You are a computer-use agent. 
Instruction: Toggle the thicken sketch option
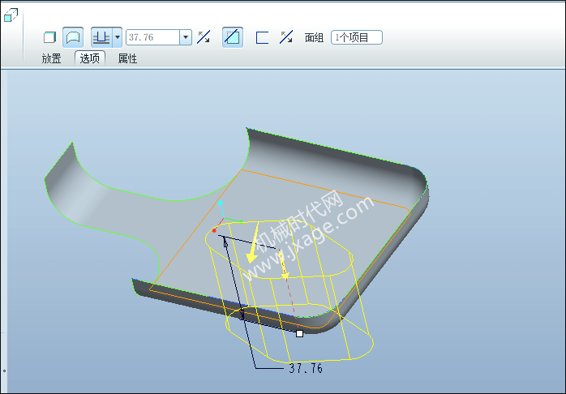[x=262, y=37]
